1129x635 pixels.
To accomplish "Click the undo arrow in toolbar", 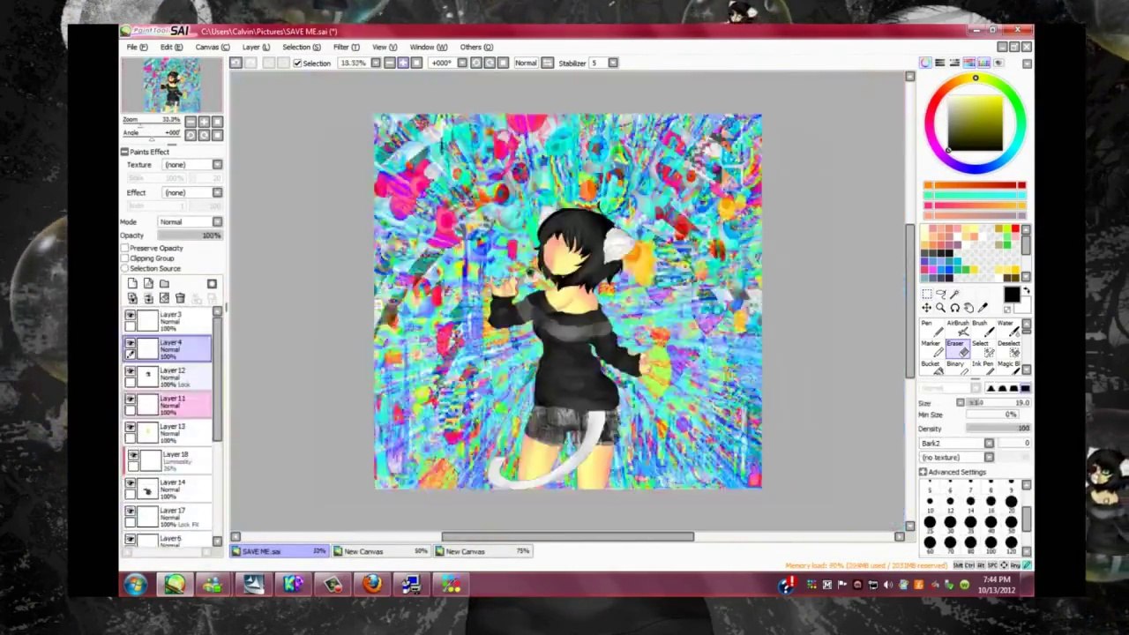I will point(236,63).
